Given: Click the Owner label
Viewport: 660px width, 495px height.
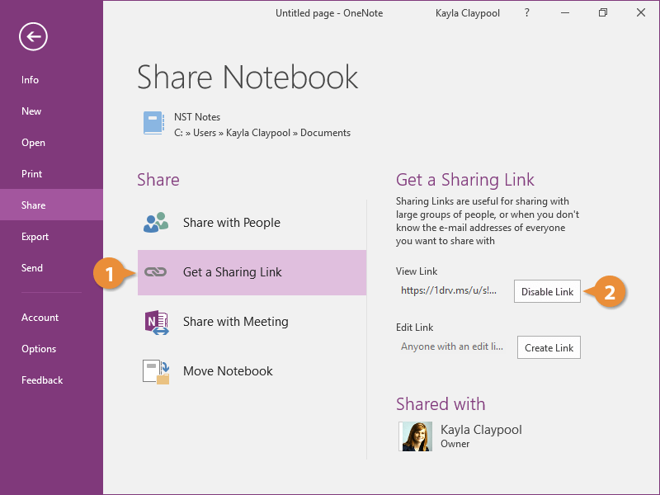Looking at the screenshot, I should [455, 444].
